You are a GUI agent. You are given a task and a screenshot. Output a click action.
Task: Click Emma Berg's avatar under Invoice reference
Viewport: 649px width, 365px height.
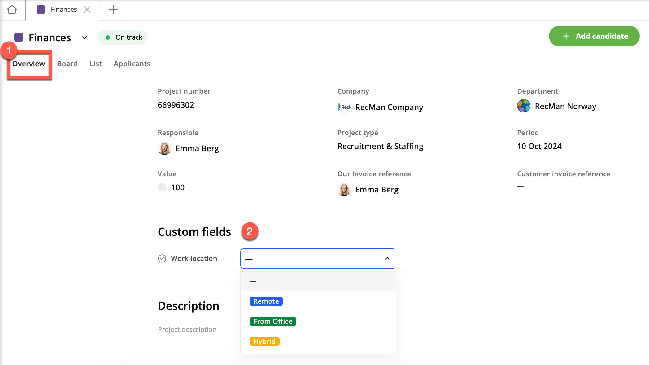[344, 190]
